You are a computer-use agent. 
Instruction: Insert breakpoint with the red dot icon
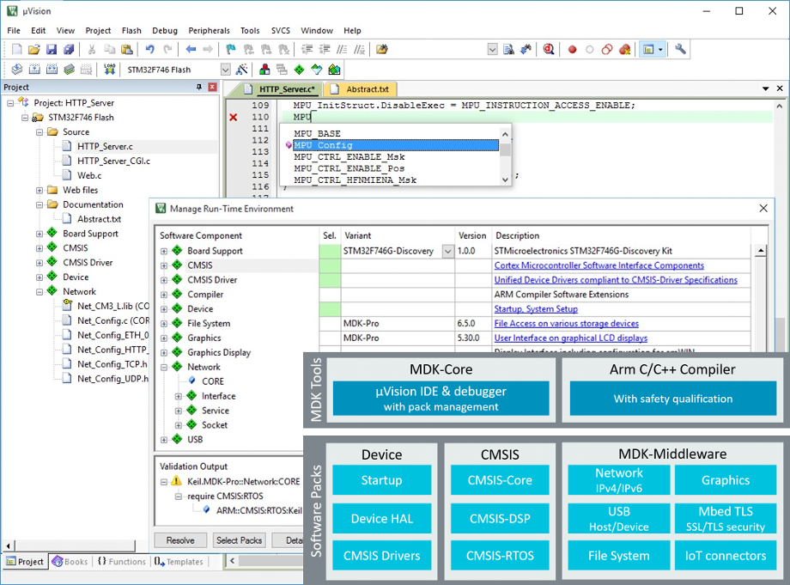[x=573, y=50]
